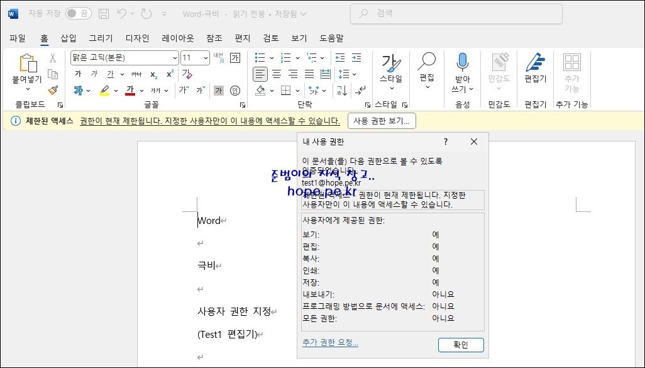
Task: Click the redo arrow in title bar
Action: click(146, 14)
